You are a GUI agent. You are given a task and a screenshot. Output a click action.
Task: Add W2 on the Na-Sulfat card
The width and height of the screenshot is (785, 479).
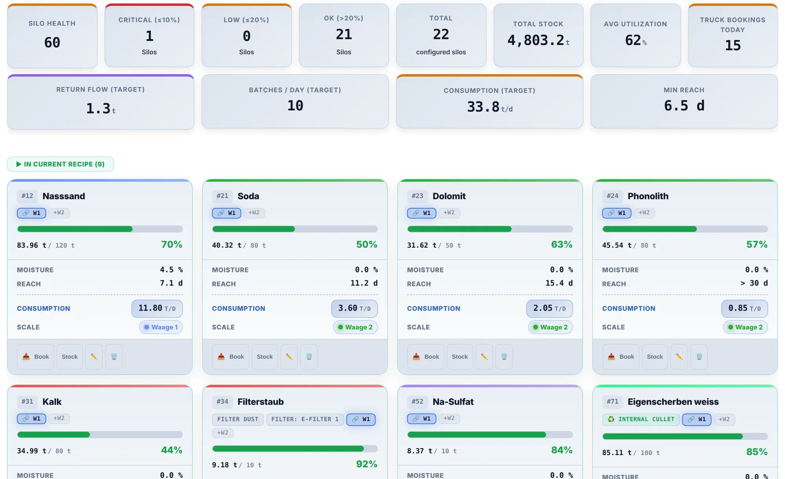coord(449,418)
